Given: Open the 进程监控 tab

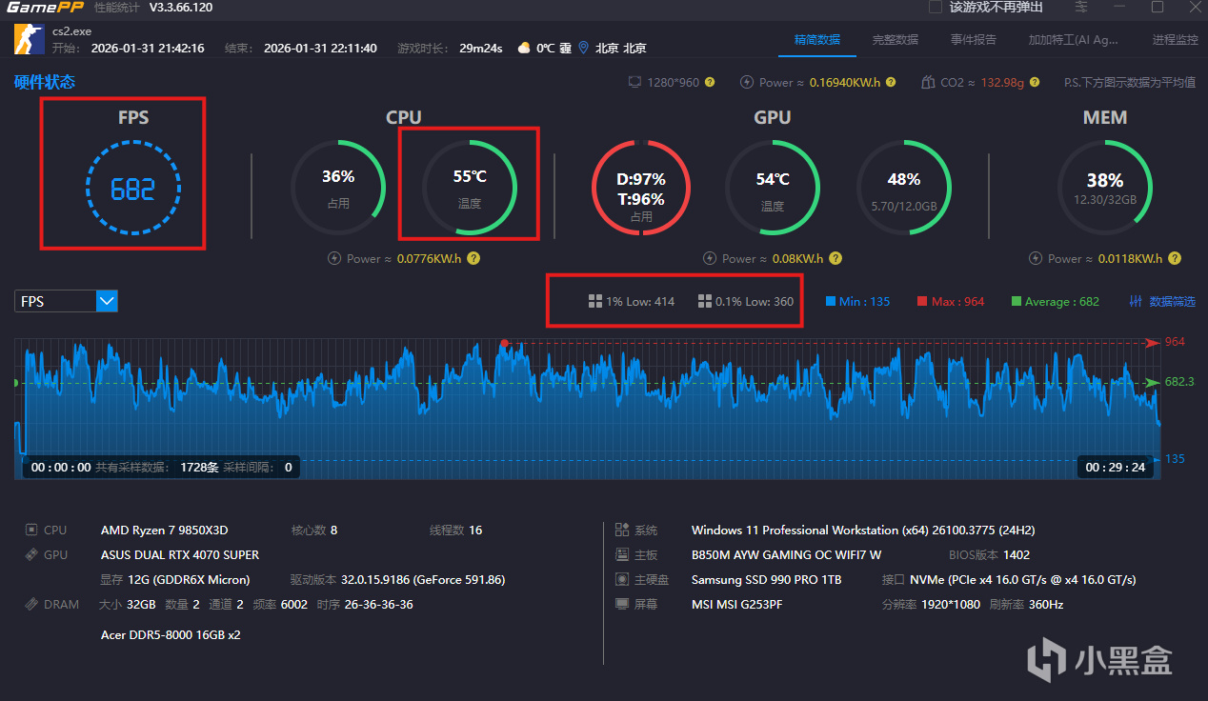Looking at the screenshot, I should click(1175, 40).
